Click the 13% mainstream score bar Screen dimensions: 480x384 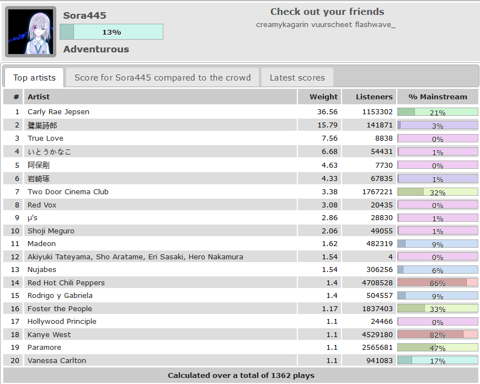coord(111,32)
